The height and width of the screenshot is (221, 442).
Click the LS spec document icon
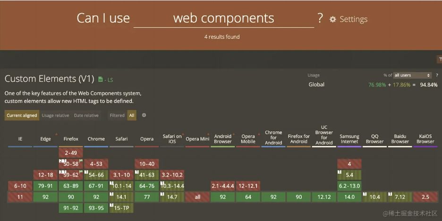101,79
